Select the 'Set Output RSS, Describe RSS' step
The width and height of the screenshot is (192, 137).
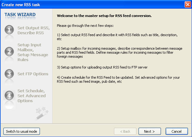coord(33,30)
